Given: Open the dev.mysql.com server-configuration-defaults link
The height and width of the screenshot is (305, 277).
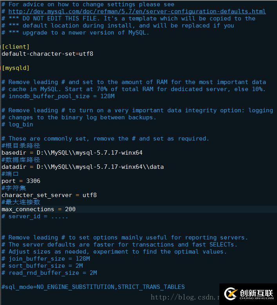Looking at the screenshot, I should click(x=137, y=11).
